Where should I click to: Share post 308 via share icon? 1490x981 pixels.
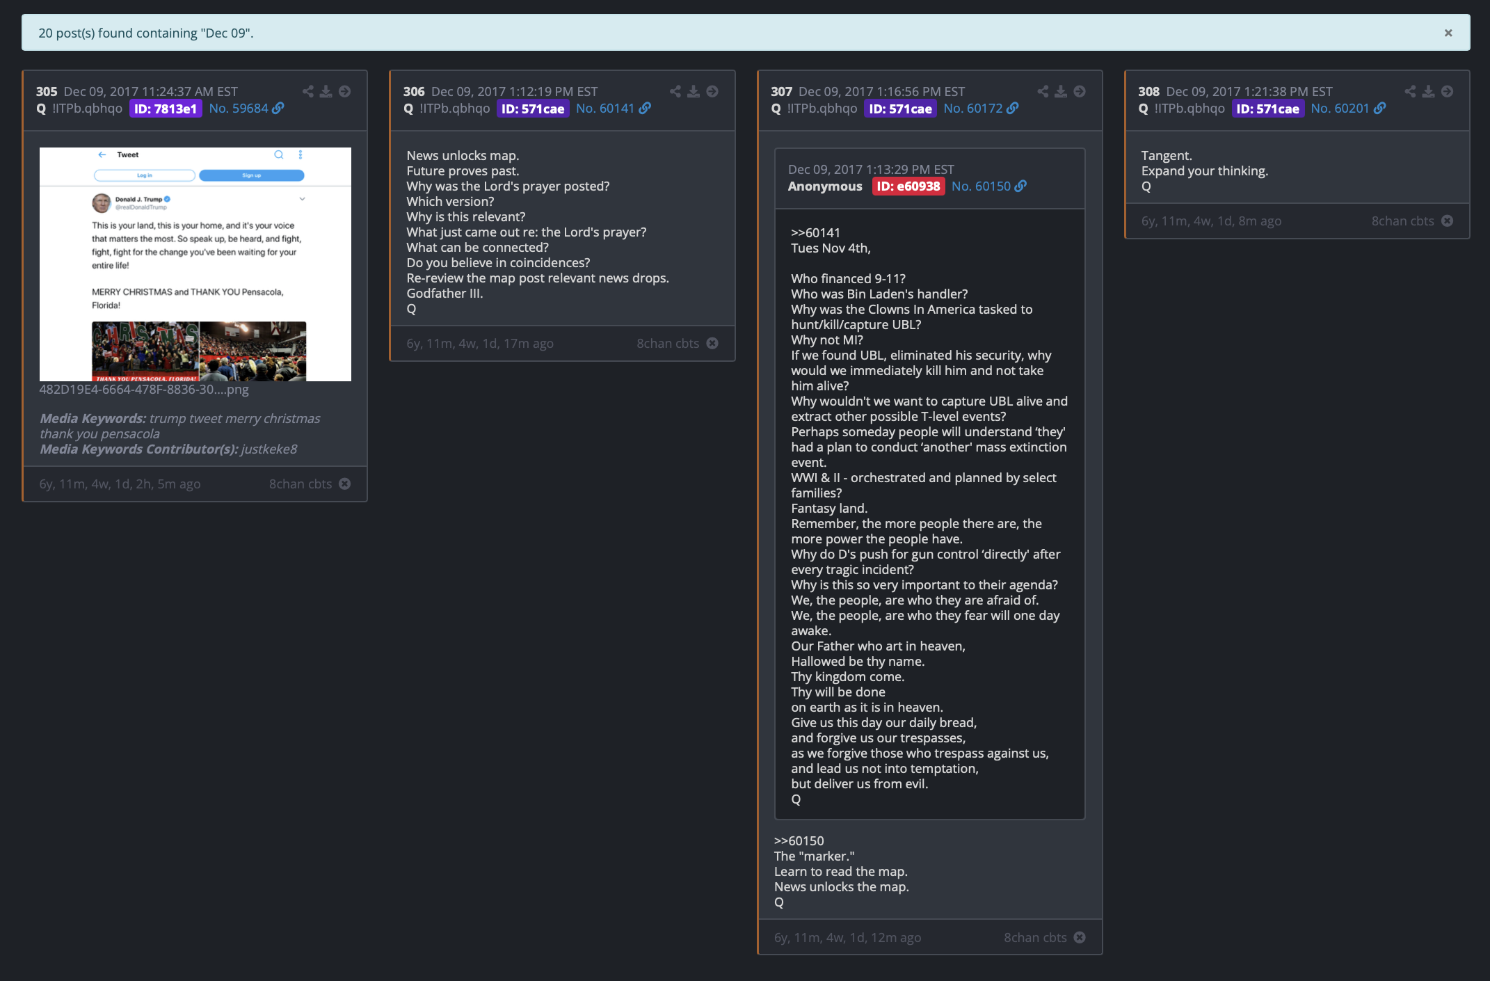[x=1410, y=91]
